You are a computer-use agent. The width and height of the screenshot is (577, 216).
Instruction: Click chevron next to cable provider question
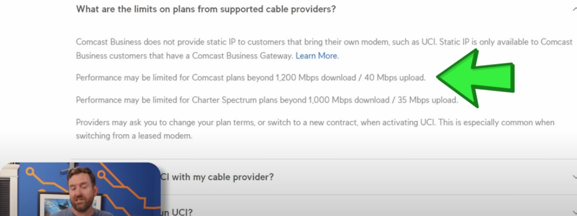tap(574, 177)
